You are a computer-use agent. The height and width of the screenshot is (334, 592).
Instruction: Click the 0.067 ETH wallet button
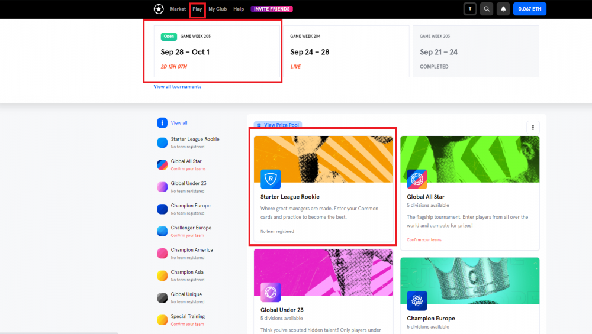tap(529, 9)
